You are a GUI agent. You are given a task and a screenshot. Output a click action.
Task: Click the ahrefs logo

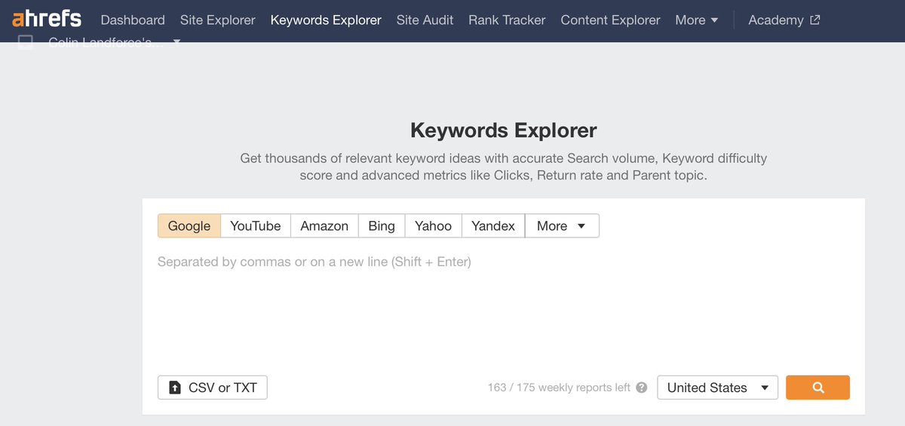point(47,18)
